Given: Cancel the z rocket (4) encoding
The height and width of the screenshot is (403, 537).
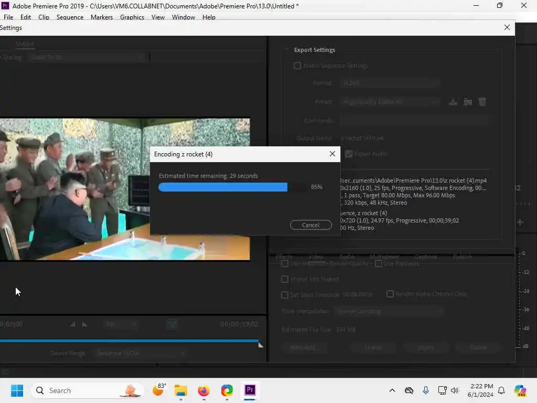Looking at the screenshot, I should pos(310,225).
